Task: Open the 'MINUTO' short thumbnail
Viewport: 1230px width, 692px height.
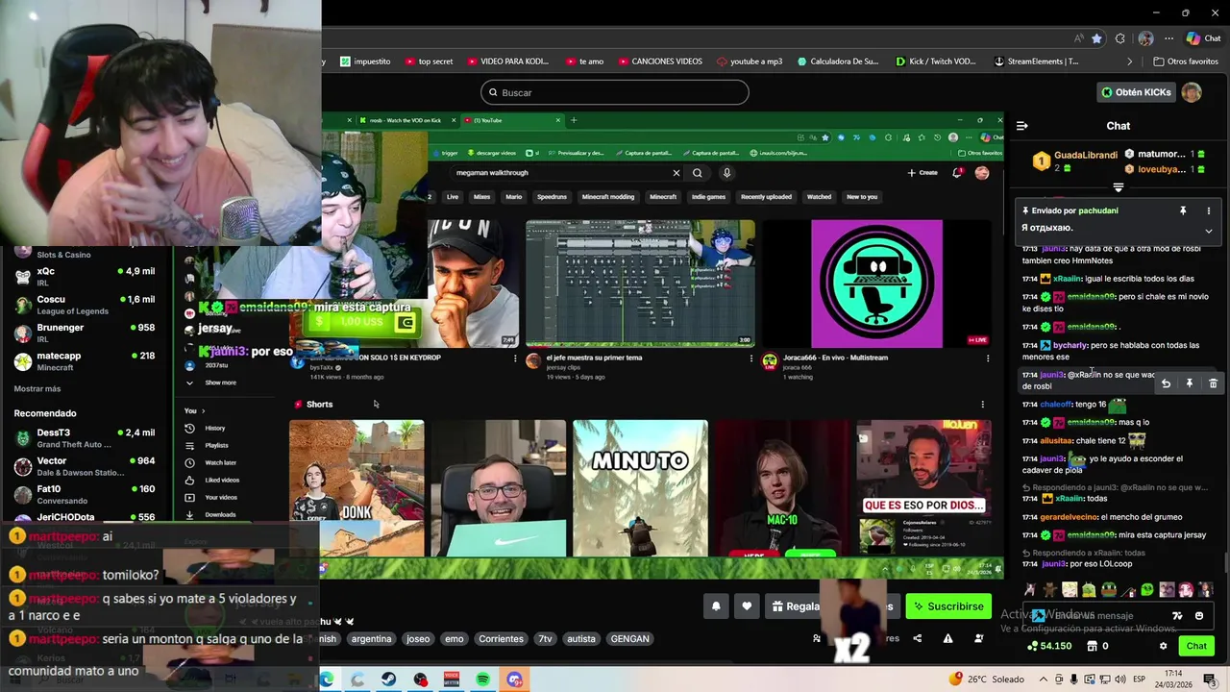Action: (640, 488)
